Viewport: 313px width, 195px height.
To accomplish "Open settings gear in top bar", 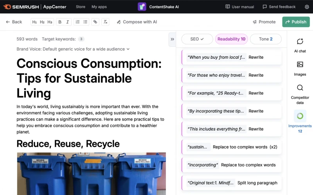I will click(307, 7).
